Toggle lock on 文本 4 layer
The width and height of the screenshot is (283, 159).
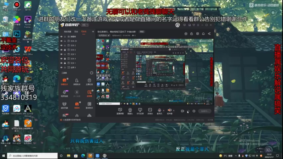tap(65, 59)
